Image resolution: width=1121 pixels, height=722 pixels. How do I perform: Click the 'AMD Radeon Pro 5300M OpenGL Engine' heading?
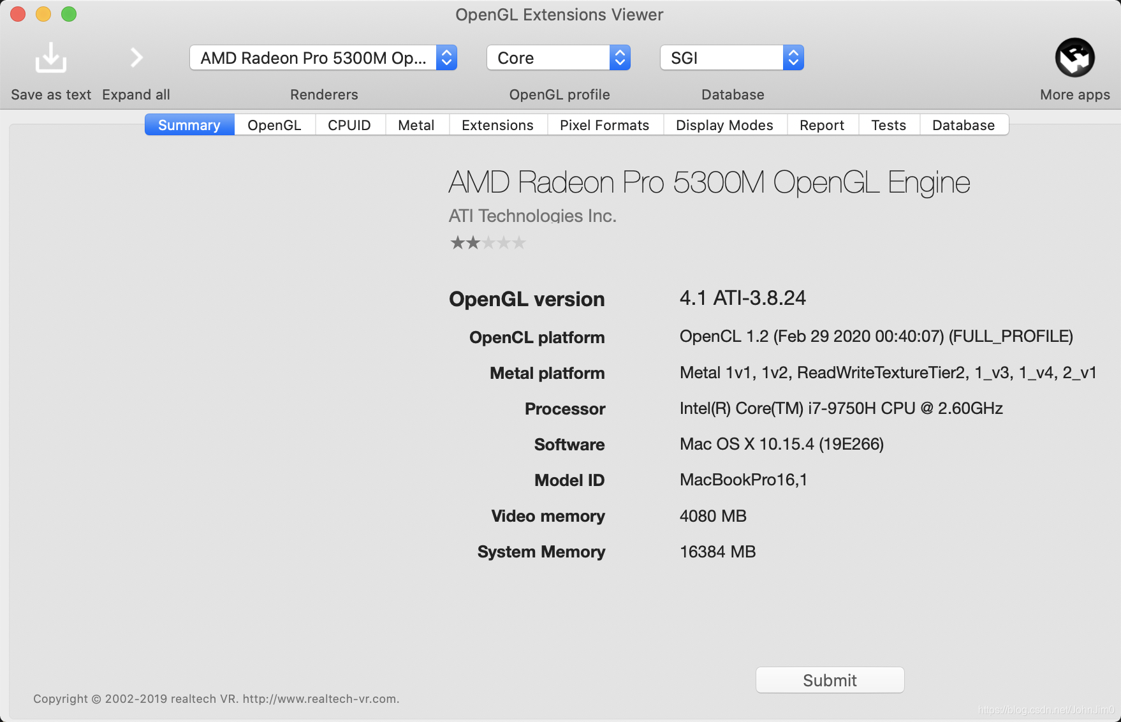click(710, 182)
